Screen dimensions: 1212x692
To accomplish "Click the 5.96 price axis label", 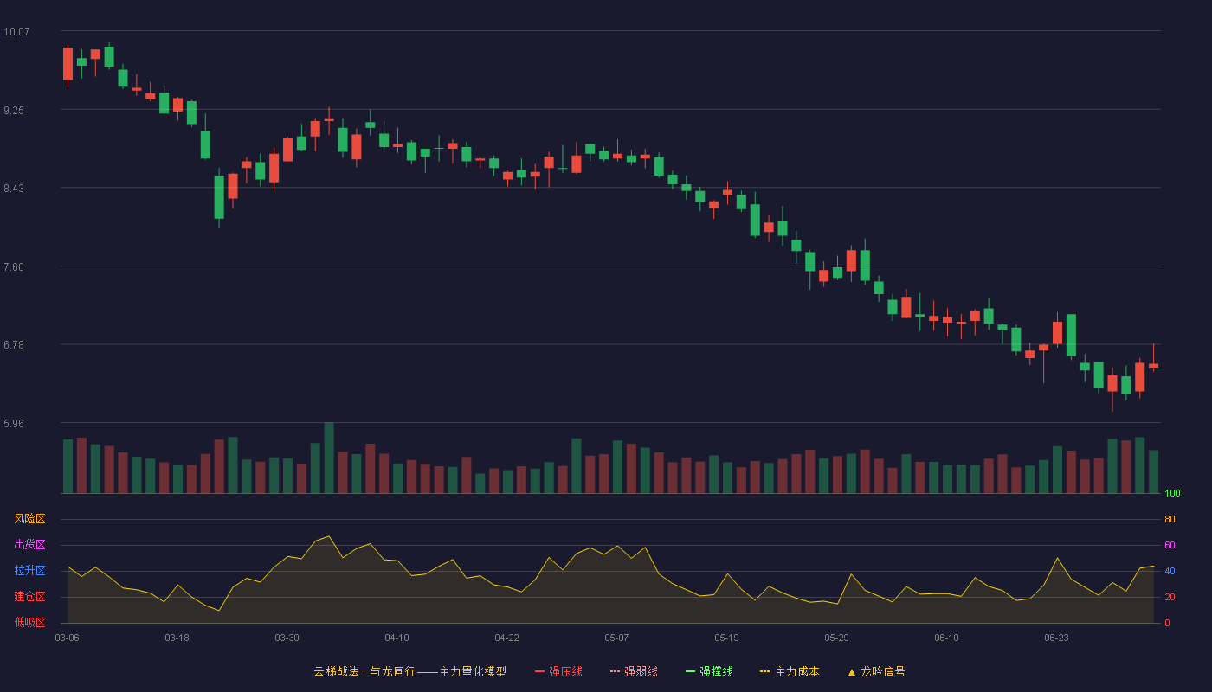I will point(14,424).
